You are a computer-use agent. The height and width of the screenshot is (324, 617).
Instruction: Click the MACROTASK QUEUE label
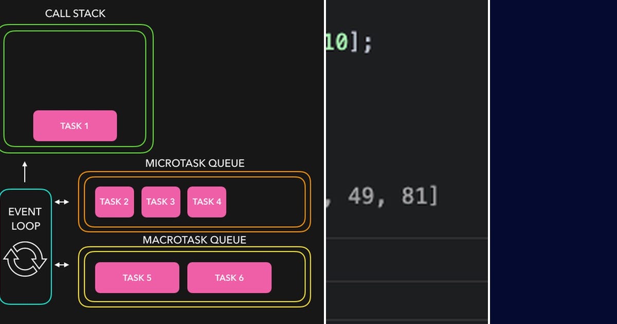[194, 240]
